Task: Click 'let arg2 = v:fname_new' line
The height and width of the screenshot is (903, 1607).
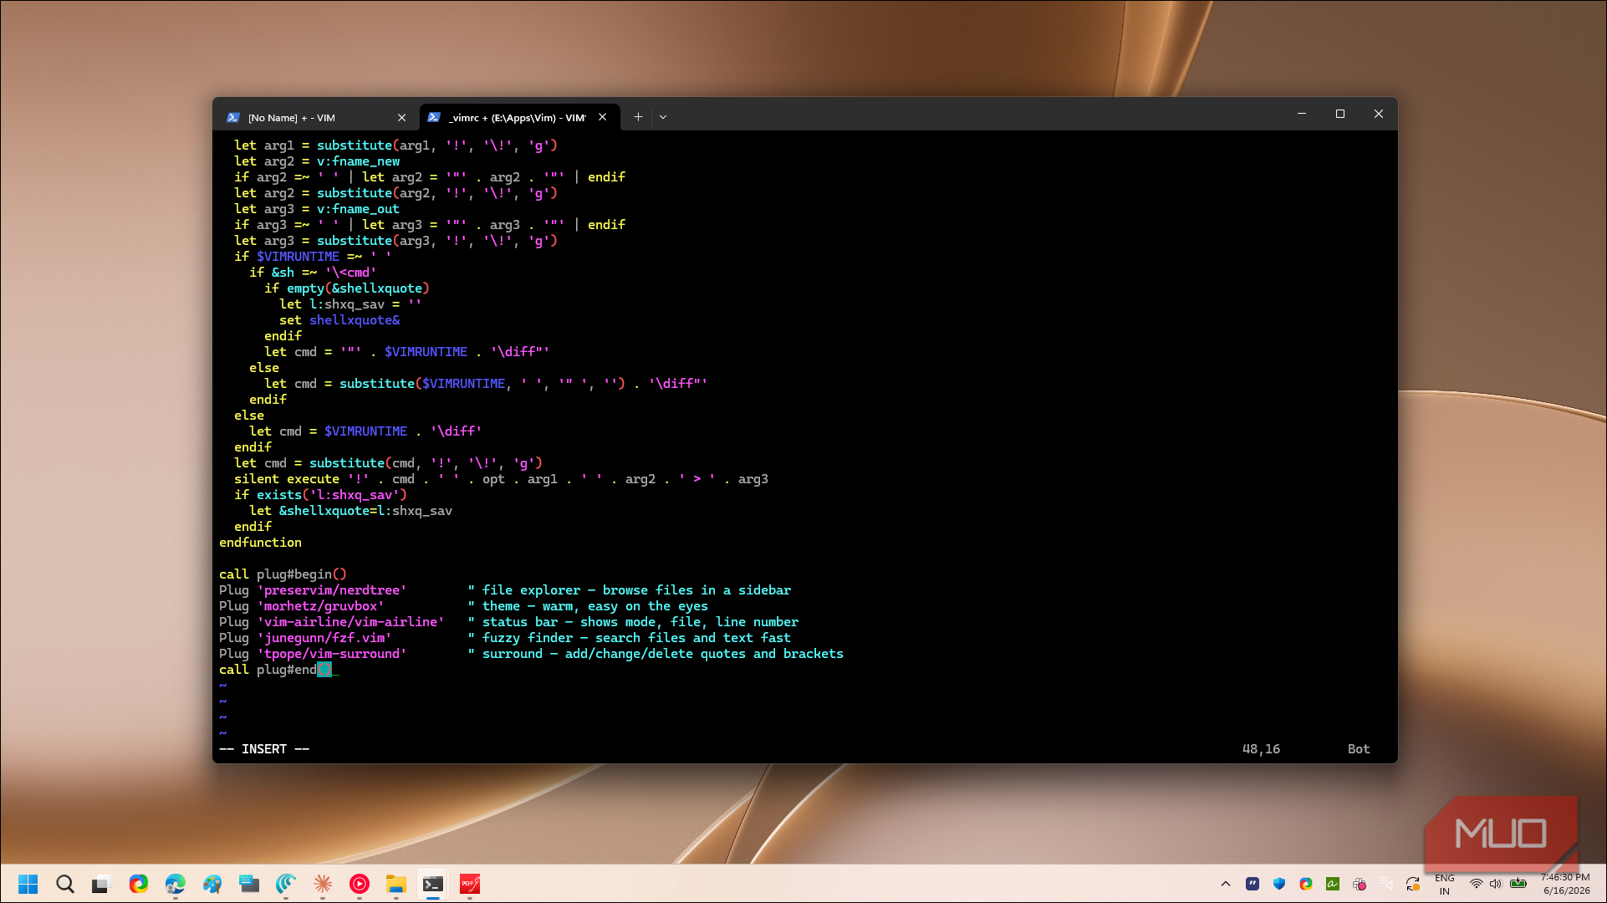Action: [317, 161]
